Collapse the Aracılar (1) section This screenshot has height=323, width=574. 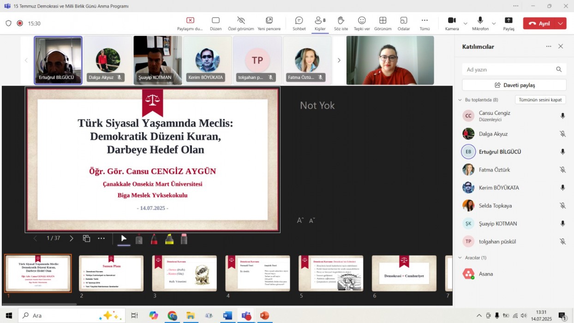(460, 257)
